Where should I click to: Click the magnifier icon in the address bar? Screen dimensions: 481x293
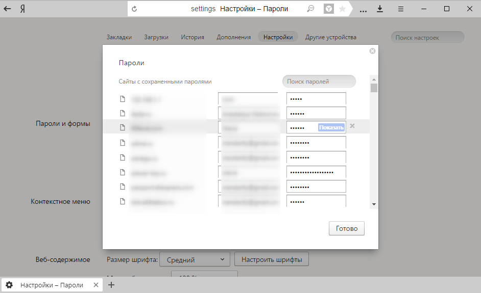pos(310,9)
